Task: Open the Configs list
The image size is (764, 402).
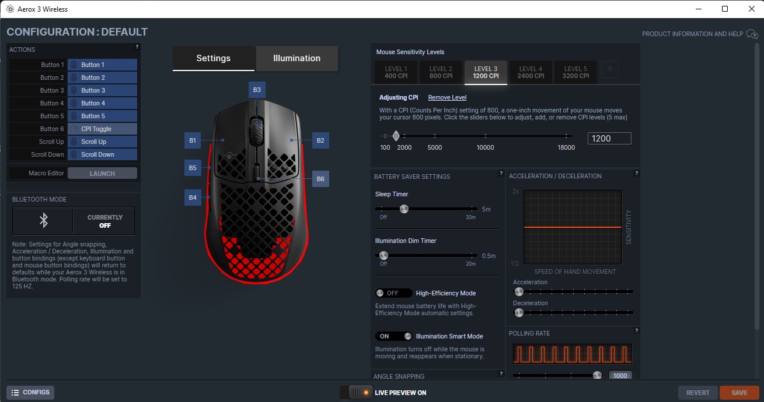Action: click(x=30, y=393)
